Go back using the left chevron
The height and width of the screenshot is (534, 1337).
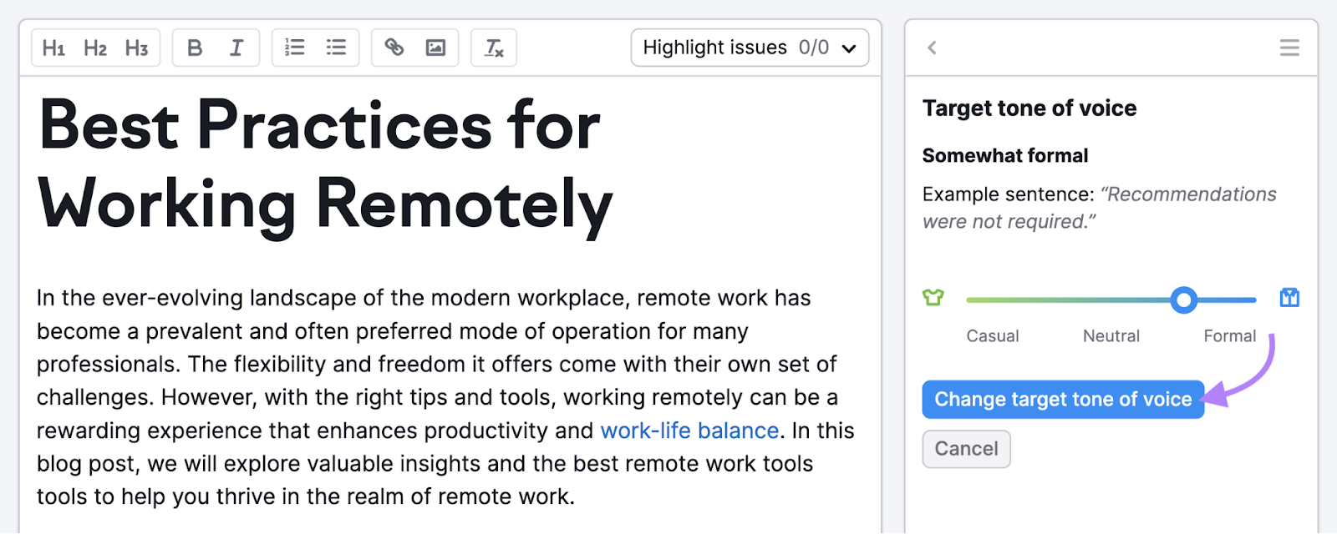[932, 48]
